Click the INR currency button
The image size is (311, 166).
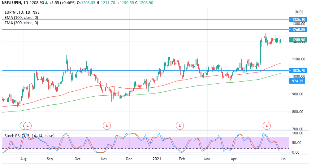click(299, 12)
